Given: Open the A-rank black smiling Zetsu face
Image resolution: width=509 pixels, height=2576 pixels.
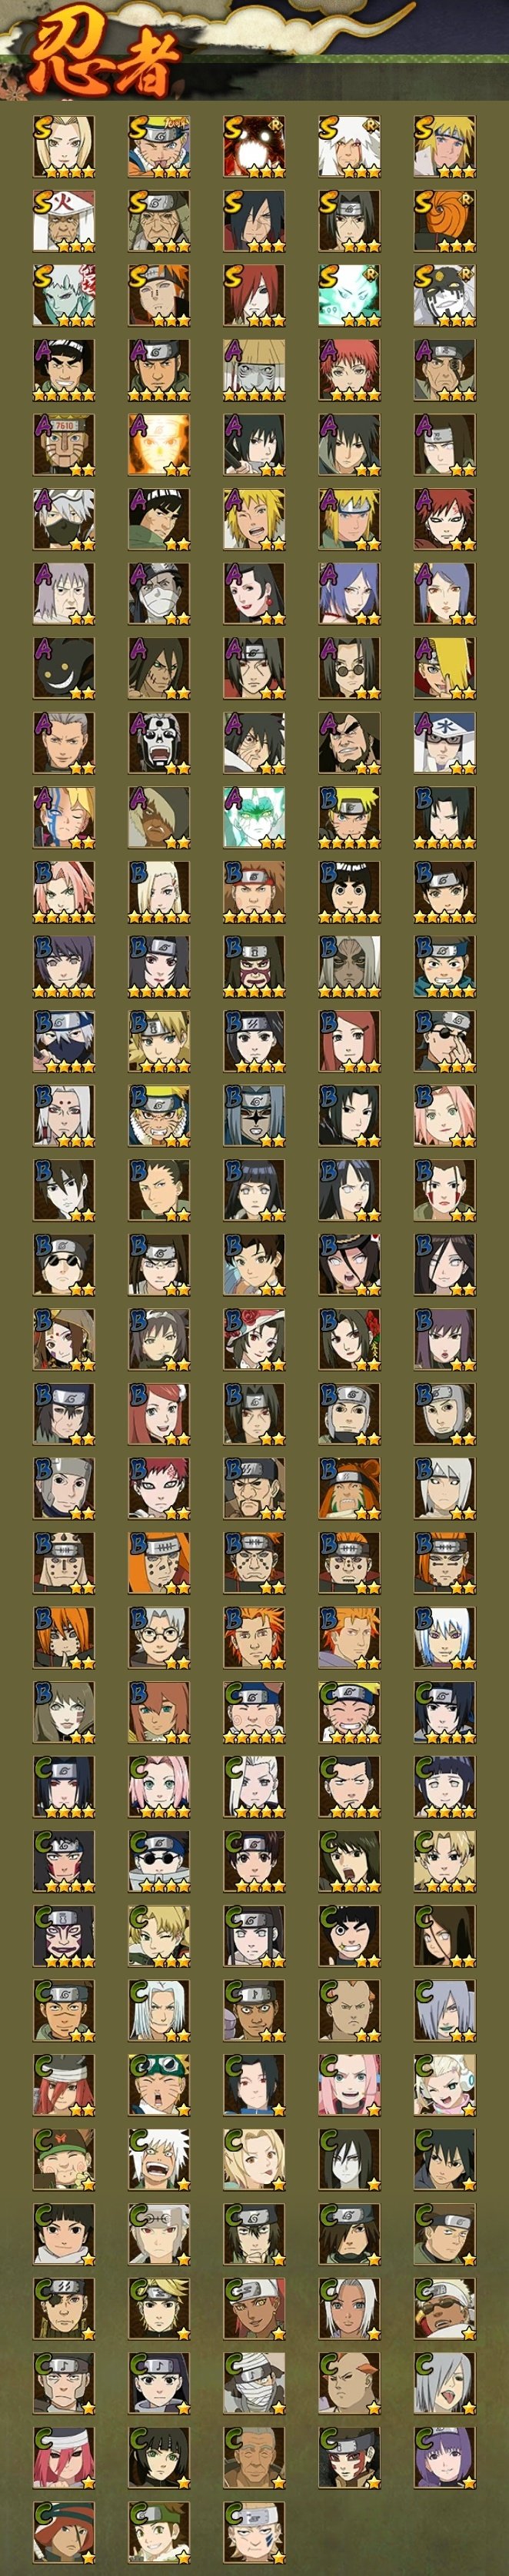Looking at the screenshot, I should pyautogui.click(x=64, y=669).
